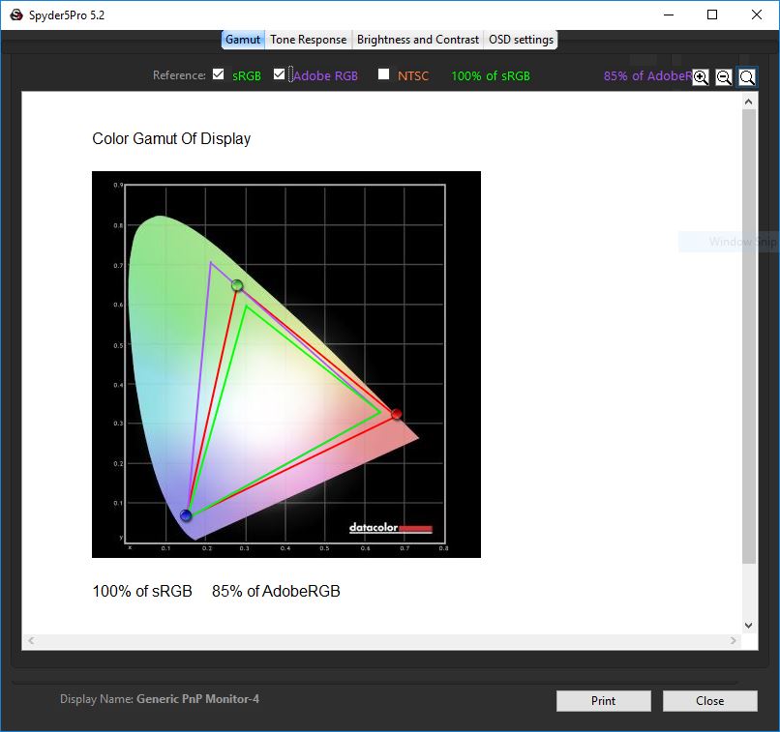This screenshot has width=780, height=732.
Task: Click the purple '85% of Adobe' toolbar text
Action: click(647, 76)
